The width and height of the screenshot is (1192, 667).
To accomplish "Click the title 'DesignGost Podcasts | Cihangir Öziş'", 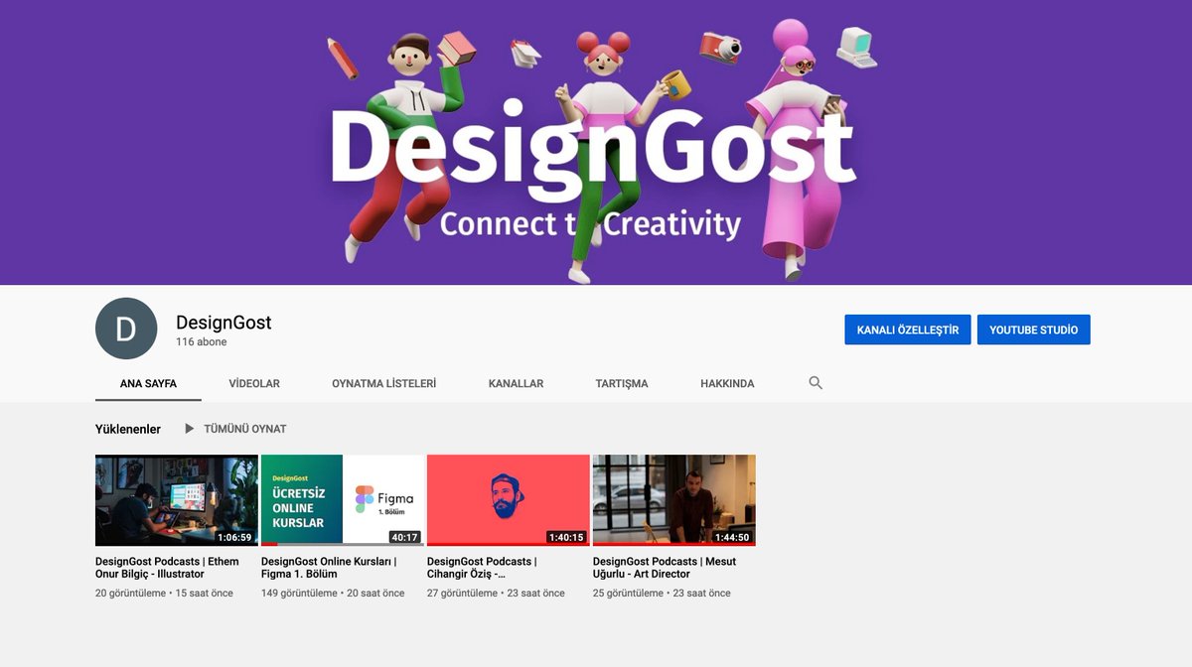I will click(x=482, y=568).
